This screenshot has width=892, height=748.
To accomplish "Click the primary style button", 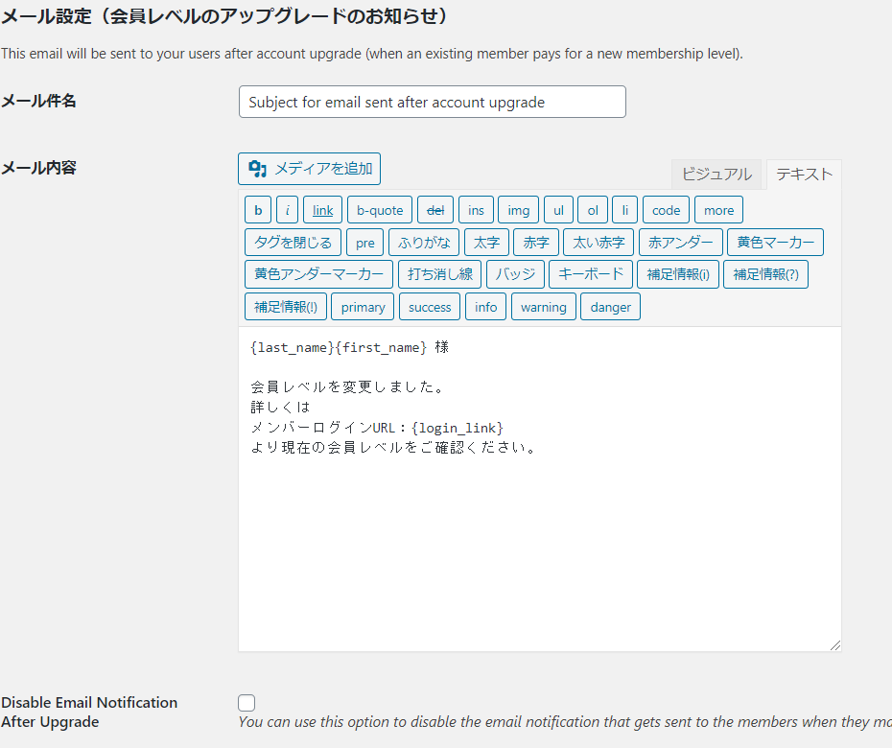I will click(x=363, y=307).
